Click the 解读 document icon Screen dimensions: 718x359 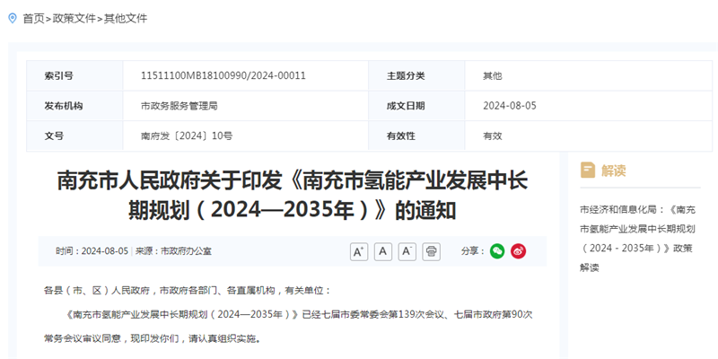tap(588, 170)
